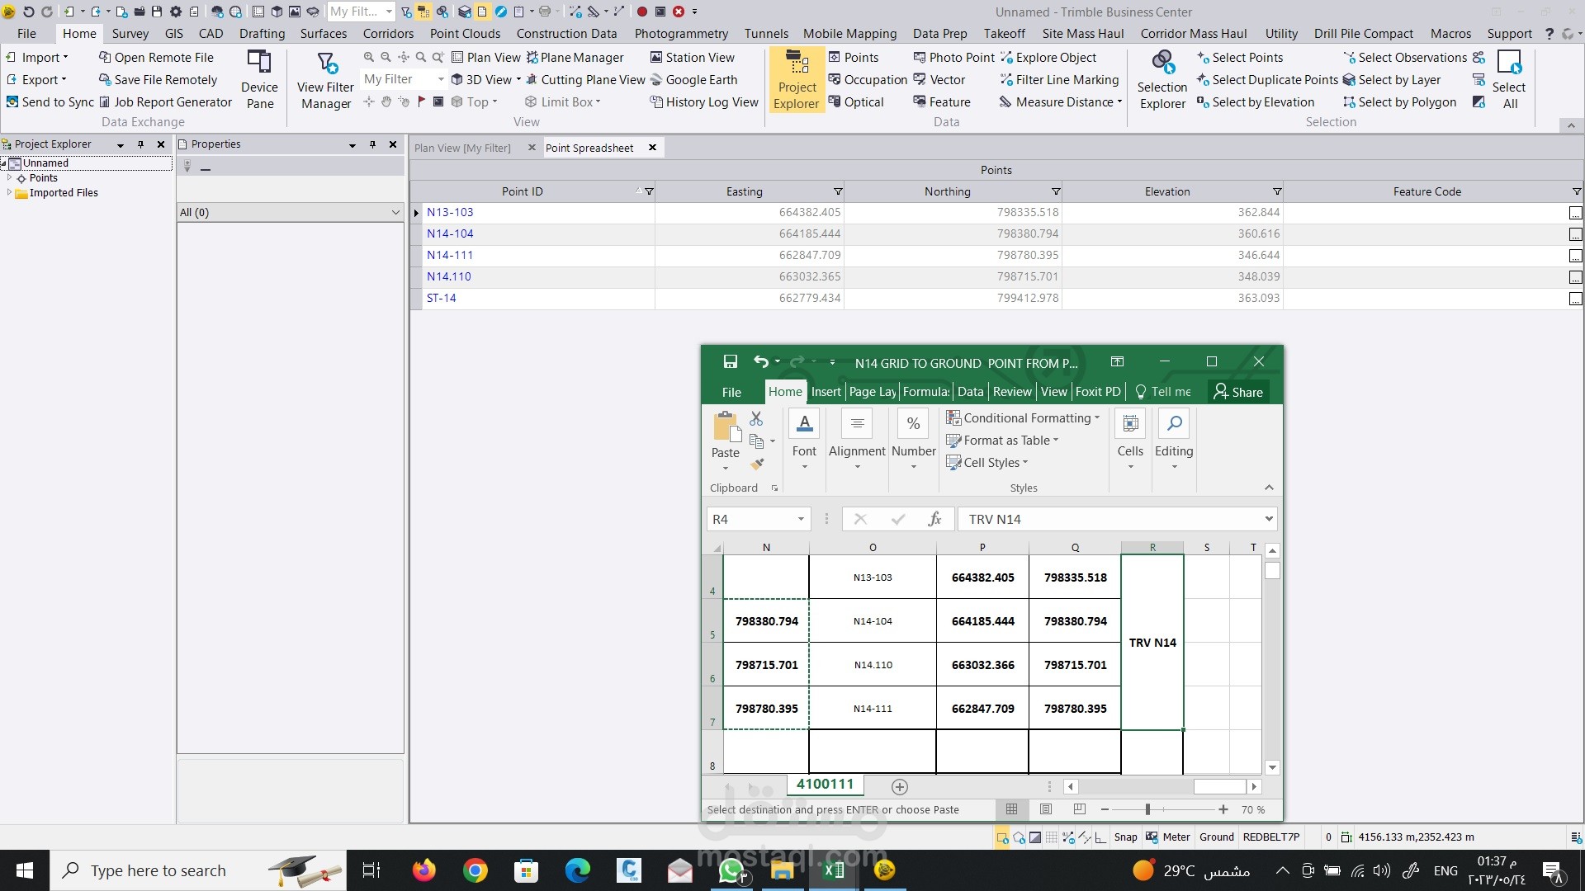Click Excel Format Painter brush icon
The height and width of the screenshot is (891, 1585).
tap(757, 464)
